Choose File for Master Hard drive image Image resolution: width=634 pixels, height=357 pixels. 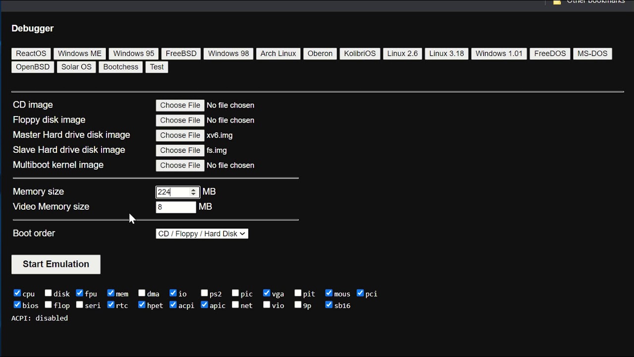click(x=180, y=135)
